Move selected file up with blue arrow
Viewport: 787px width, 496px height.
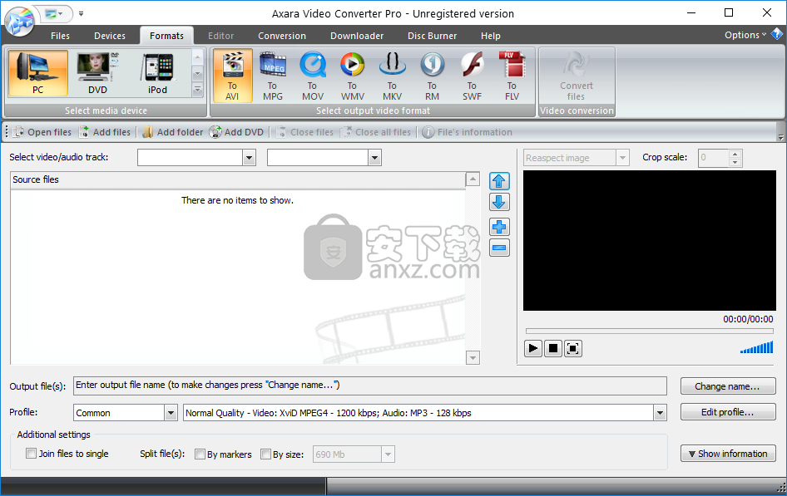tap(499, 181)
